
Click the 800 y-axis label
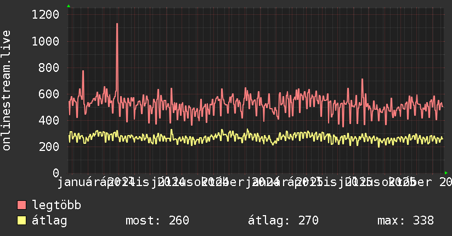(49, 68)
